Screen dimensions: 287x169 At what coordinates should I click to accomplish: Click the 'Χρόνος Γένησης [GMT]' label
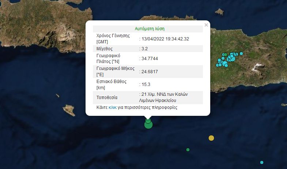pyautogui.click(x=113, y=39)
